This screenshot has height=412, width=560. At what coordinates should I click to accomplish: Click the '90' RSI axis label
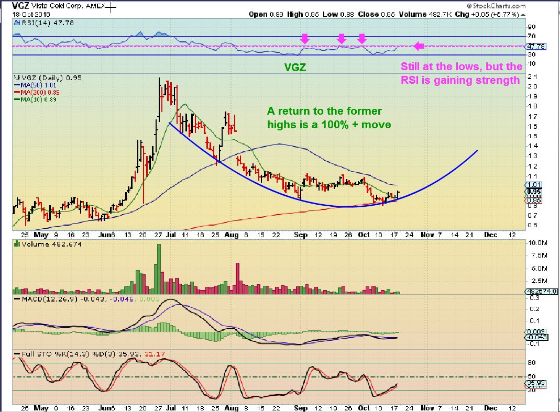click(x=531, y=27)
